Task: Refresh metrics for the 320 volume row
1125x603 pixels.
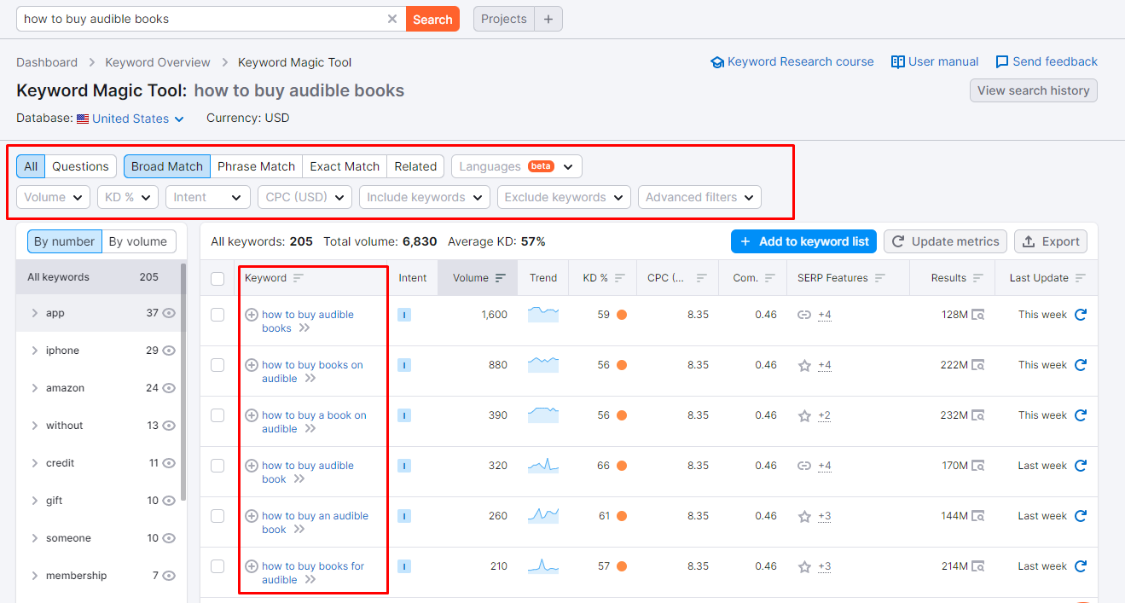Action: click(x=1081, y=466)
